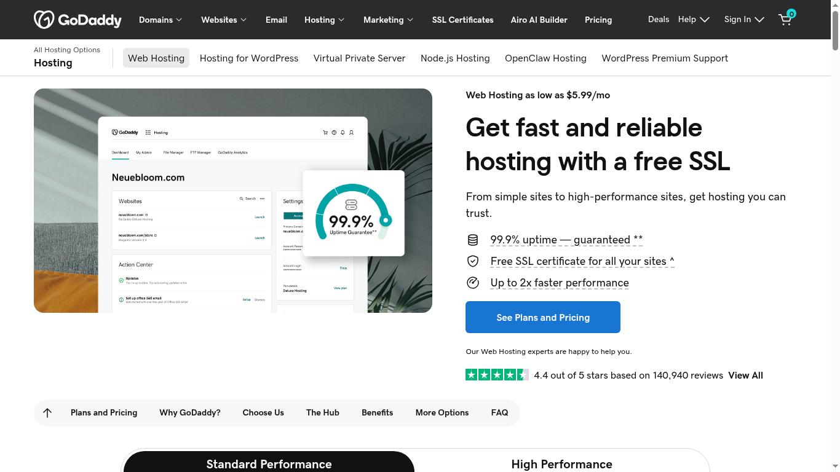Select the High Performance toggle
The height and width of the screenshot is (472, 840).
point(561,462)
